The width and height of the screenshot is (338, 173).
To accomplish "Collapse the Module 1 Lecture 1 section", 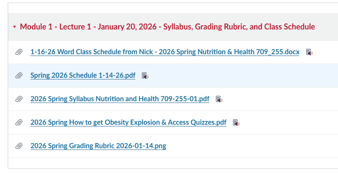I will point(15,27).
